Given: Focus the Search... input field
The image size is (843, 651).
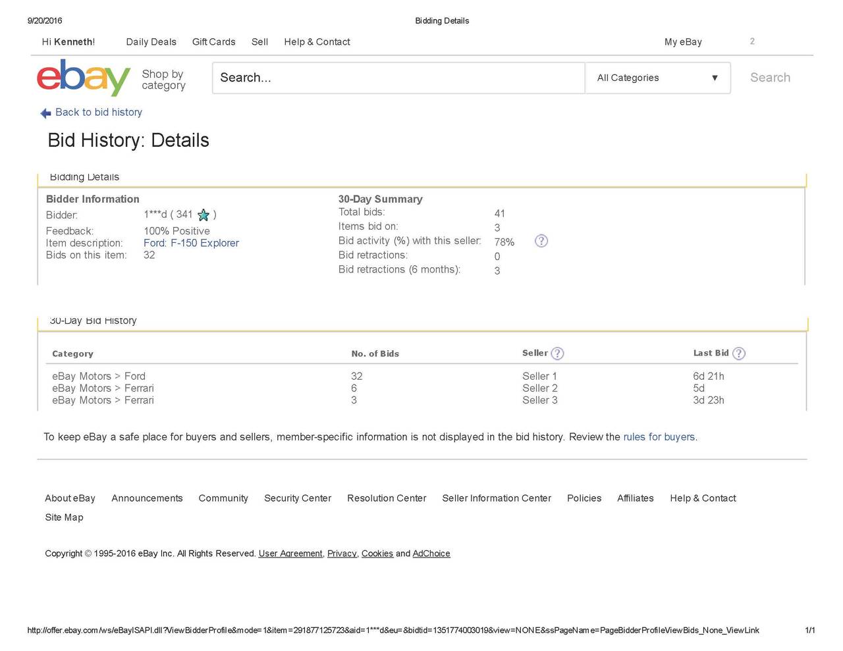Looking at the screenshot, I should coord(398,78).
